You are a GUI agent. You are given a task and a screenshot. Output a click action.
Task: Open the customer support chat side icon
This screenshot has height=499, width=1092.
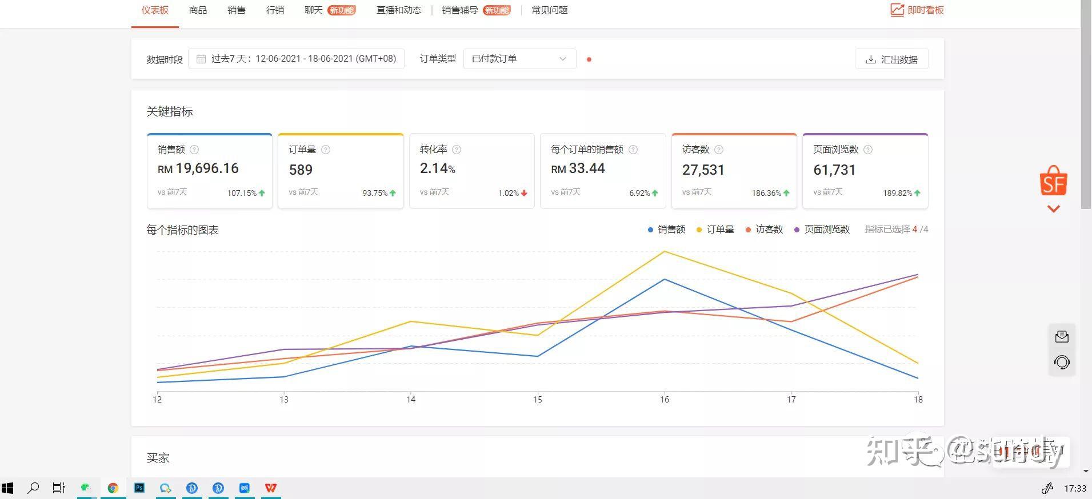pos(1062,362)
